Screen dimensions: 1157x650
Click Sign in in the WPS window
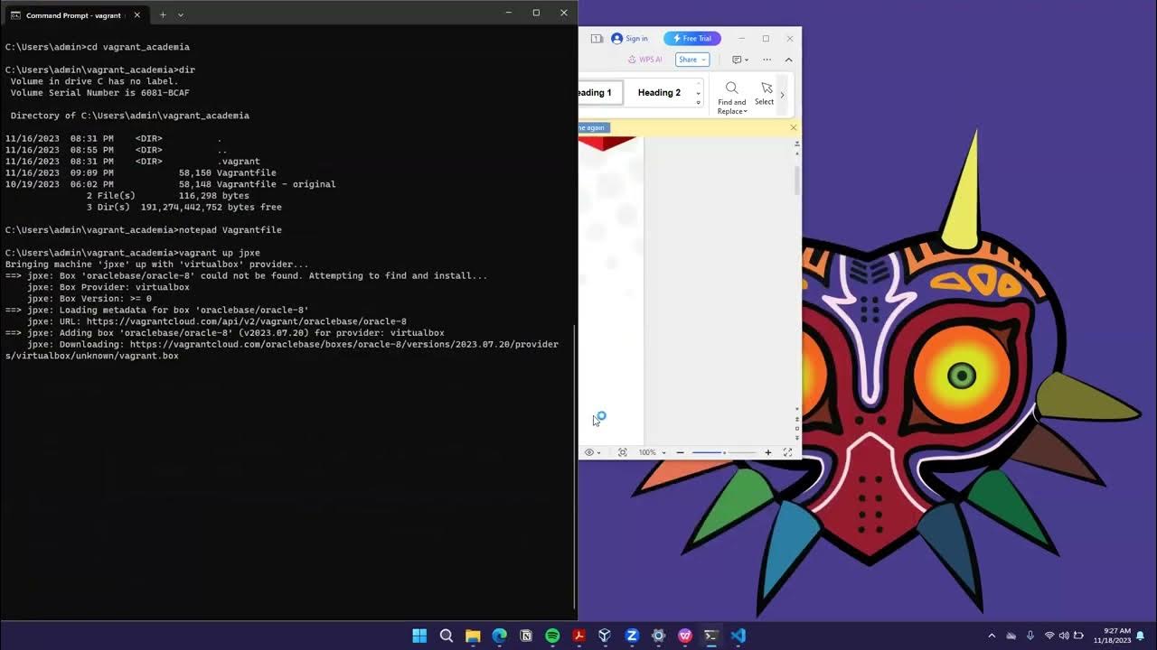629,39
